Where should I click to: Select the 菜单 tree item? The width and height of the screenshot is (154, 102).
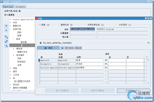tap(19, 36)
